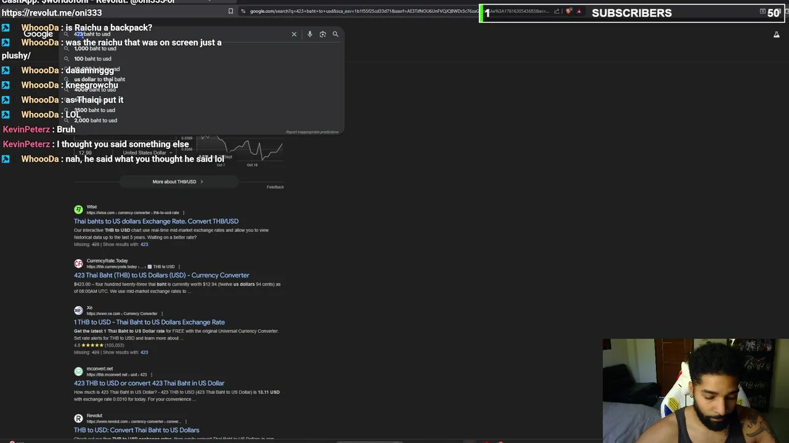Click '423' link under Xe result

144,353
